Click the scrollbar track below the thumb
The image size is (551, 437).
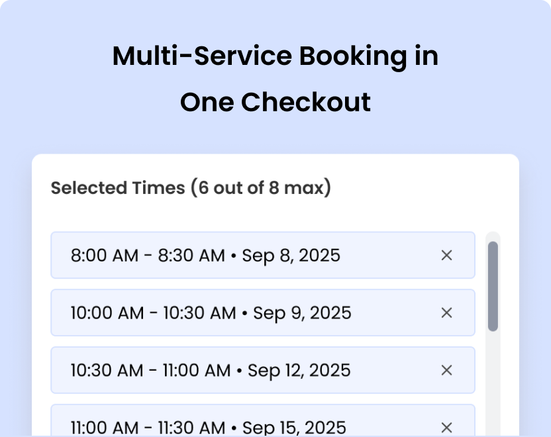493,384
